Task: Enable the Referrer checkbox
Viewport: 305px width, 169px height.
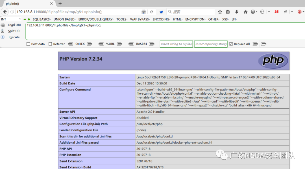Action: click(x=50, y=44)
